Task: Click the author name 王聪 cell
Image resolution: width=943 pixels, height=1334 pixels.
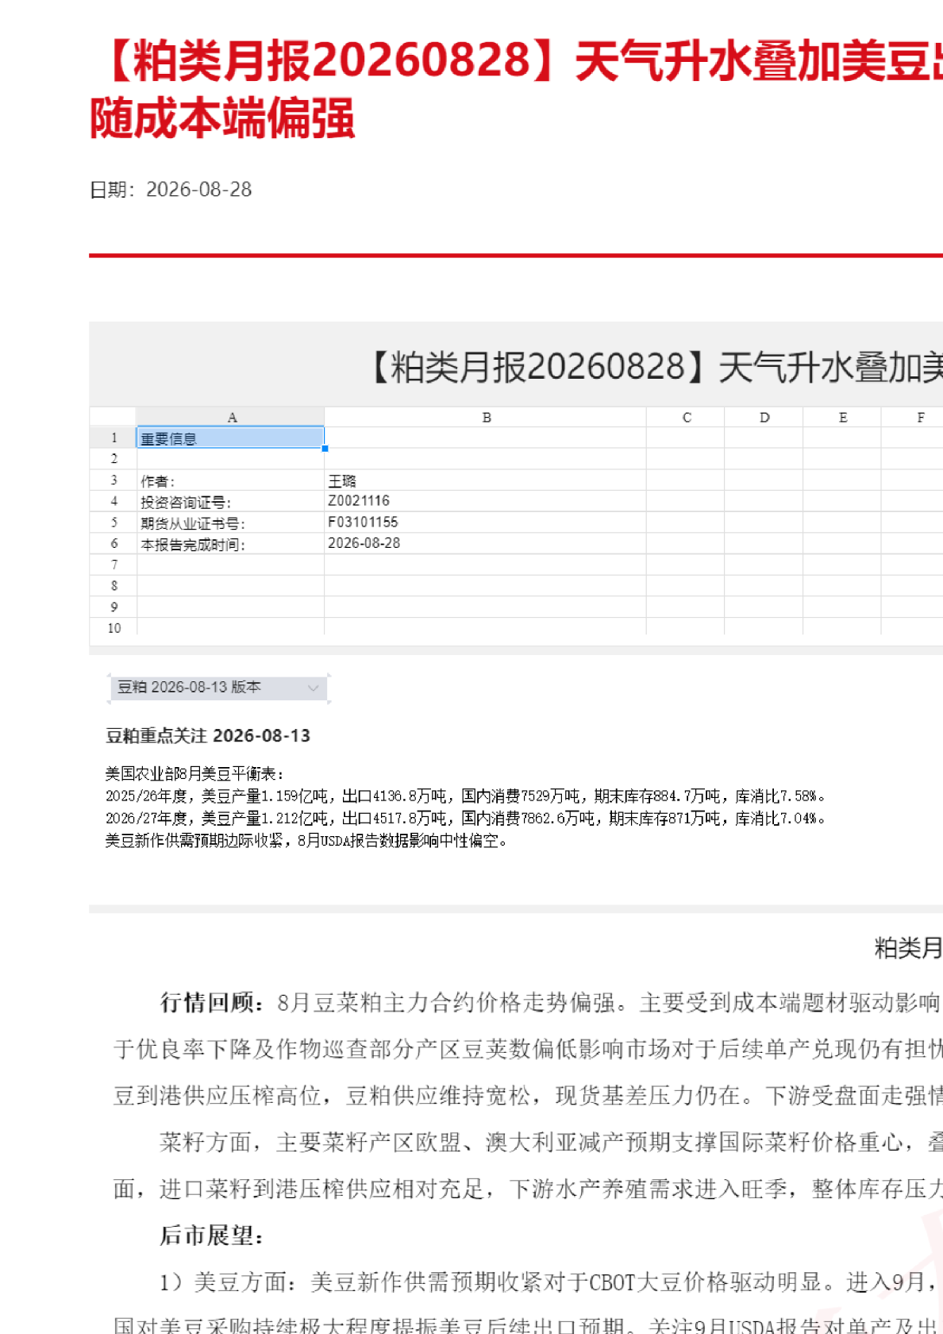Action: 486,480
